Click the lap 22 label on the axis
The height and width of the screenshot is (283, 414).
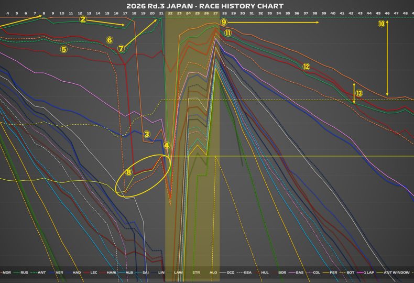[x=170, y=13]
